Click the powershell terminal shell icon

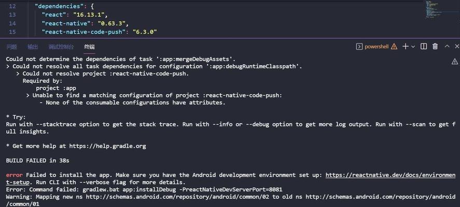click(x=359, y=47)
